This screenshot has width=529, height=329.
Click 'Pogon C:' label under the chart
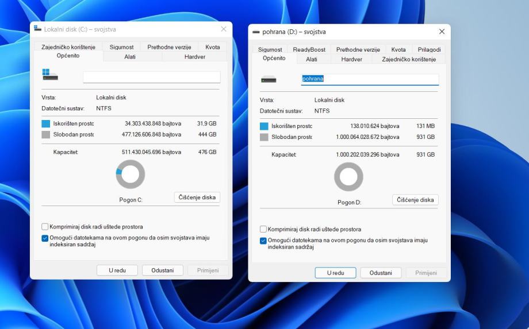pos(131,200)
